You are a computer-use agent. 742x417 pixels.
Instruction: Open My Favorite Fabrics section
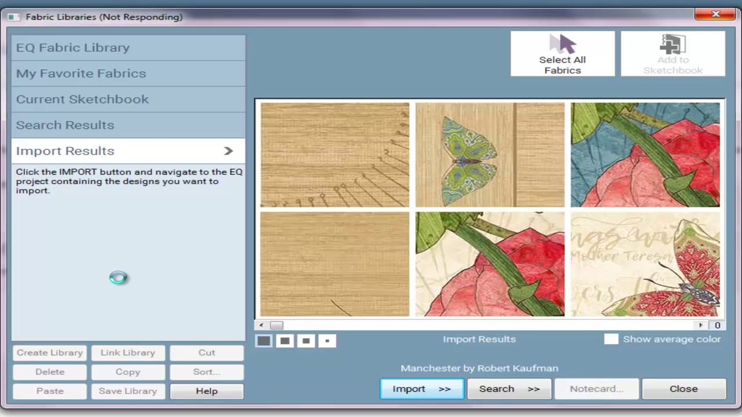point(128,74)
